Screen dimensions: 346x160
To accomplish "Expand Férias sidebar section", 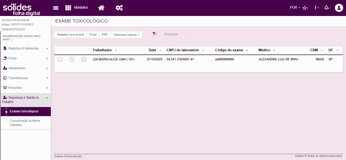I will pos(25,58).
